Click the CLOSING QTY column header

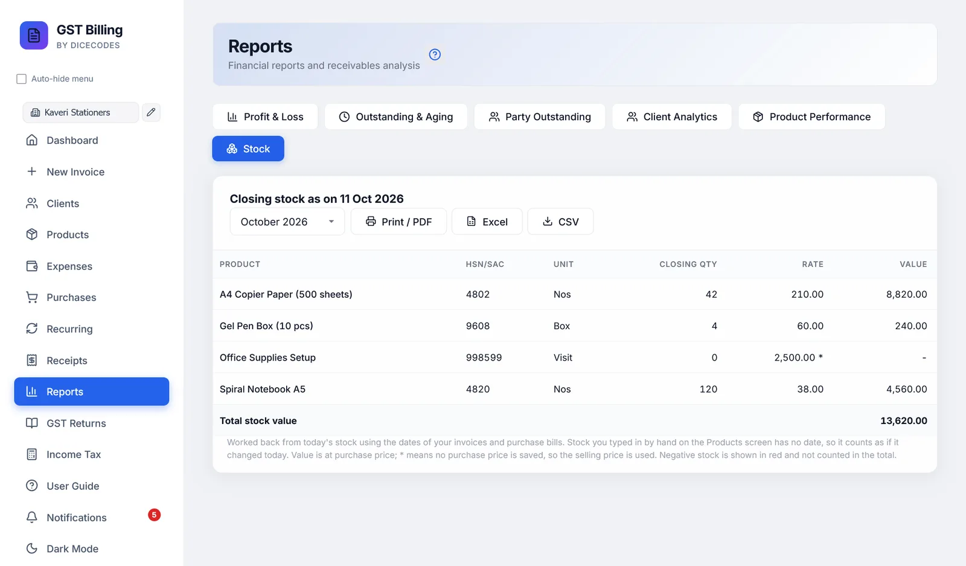(688, 264)
